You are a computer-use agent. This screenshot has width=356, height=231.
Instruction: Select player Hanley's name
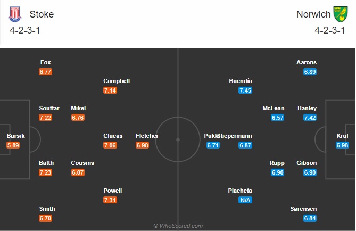[x=307, y=108]
